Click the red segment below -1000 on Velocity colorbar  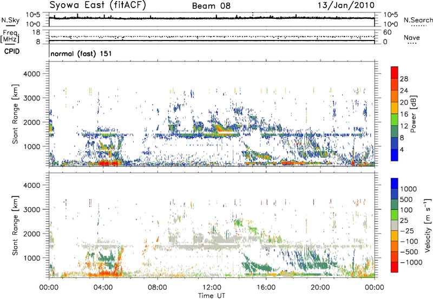pos(395,267)
